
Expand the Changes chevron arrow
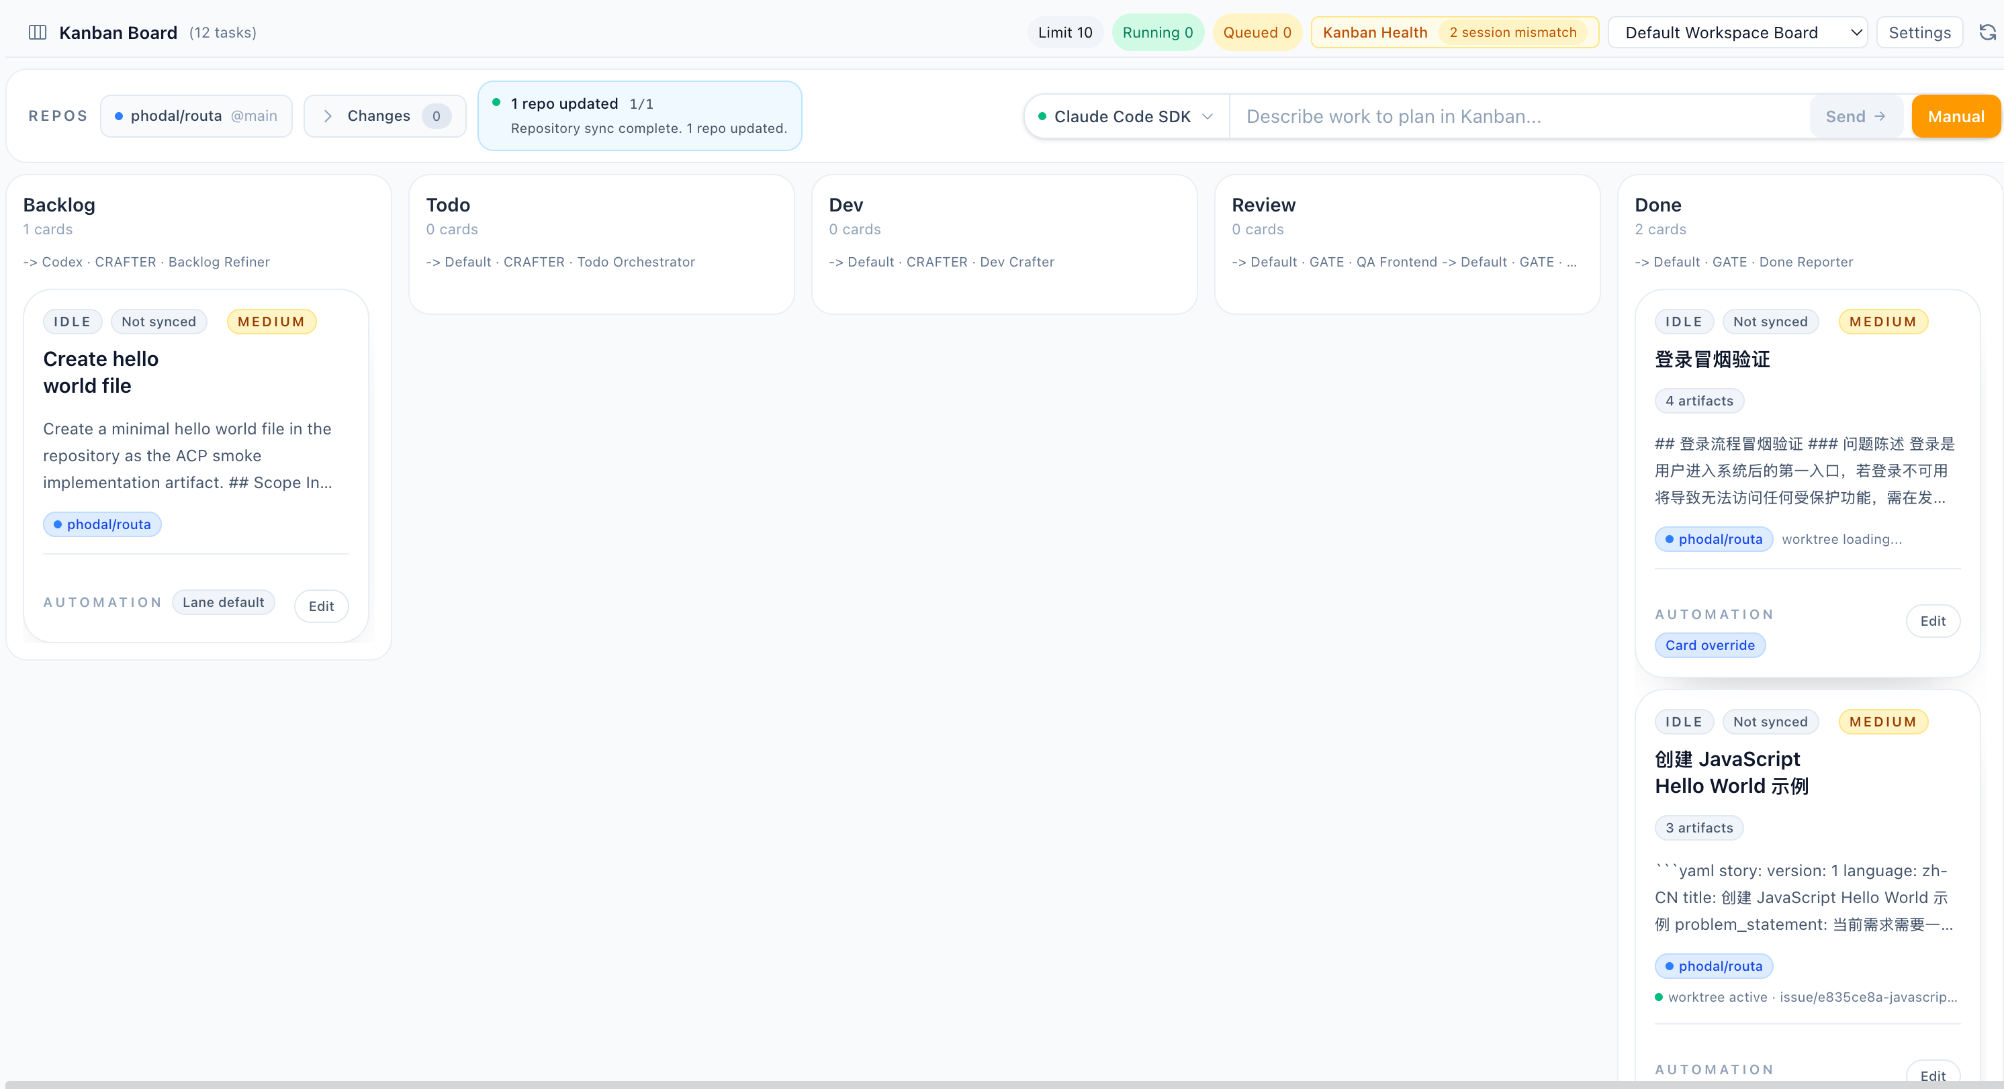(328, 116)
